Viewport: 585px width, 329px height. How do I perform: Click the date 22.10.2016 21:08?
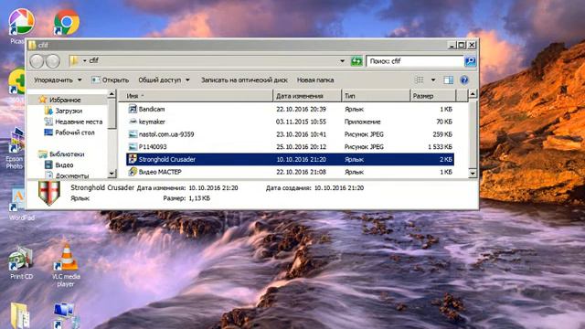(301, 172)
